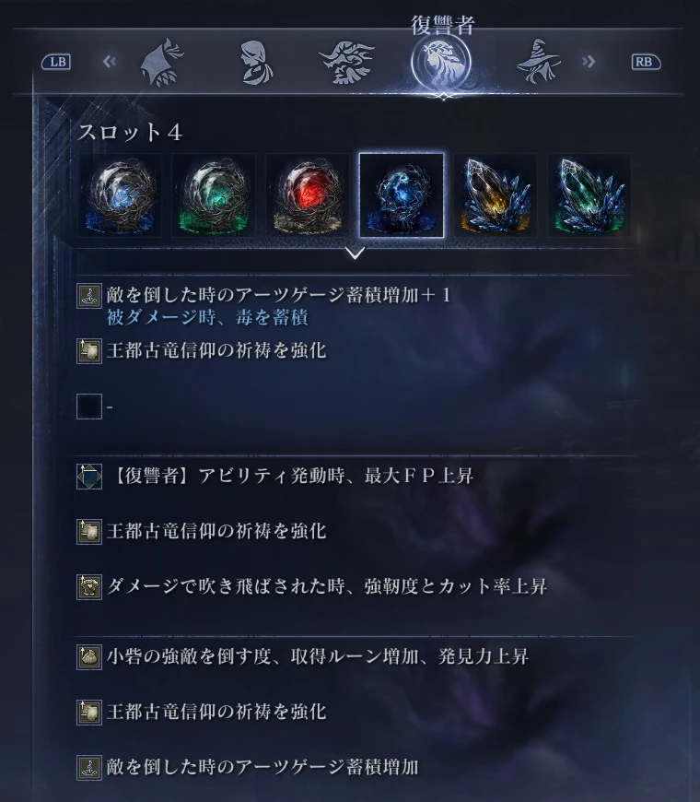The width and height of the screenshot is (700, 802).
Task: Select the highlighted dark blue relic
Action: tap(402, 196)
